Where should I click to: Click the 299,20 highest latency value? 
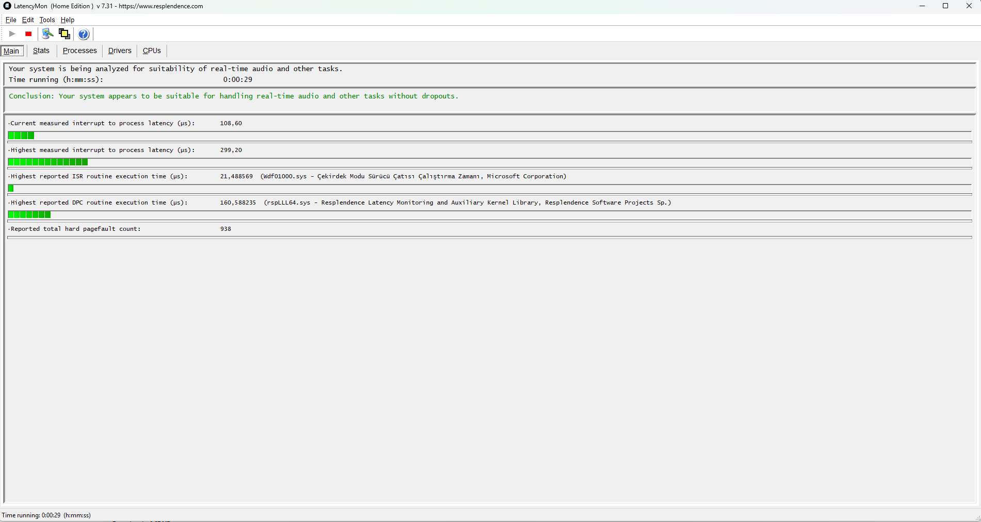231,150
